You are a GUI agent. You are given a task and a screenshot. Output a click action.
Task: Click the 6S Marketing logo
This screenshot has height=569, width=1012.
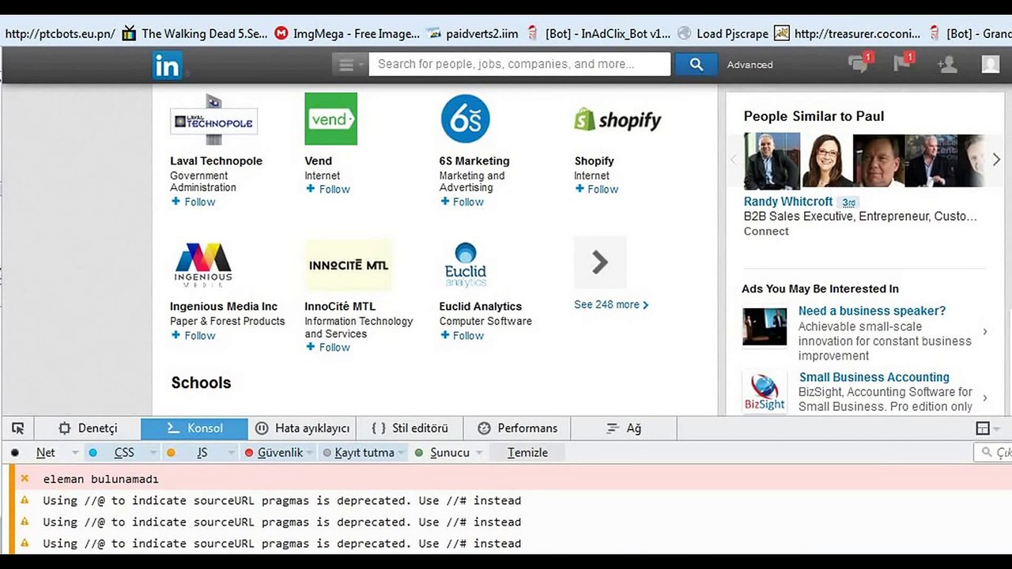465,119
